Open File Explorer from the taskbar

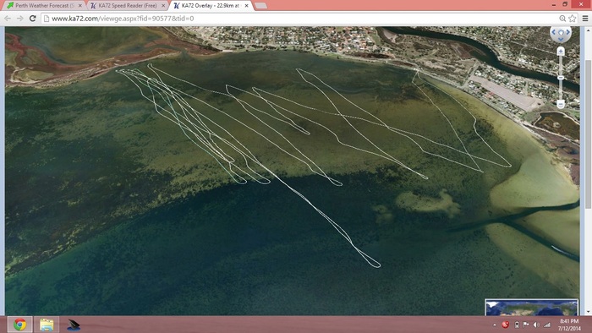point(47,325)
